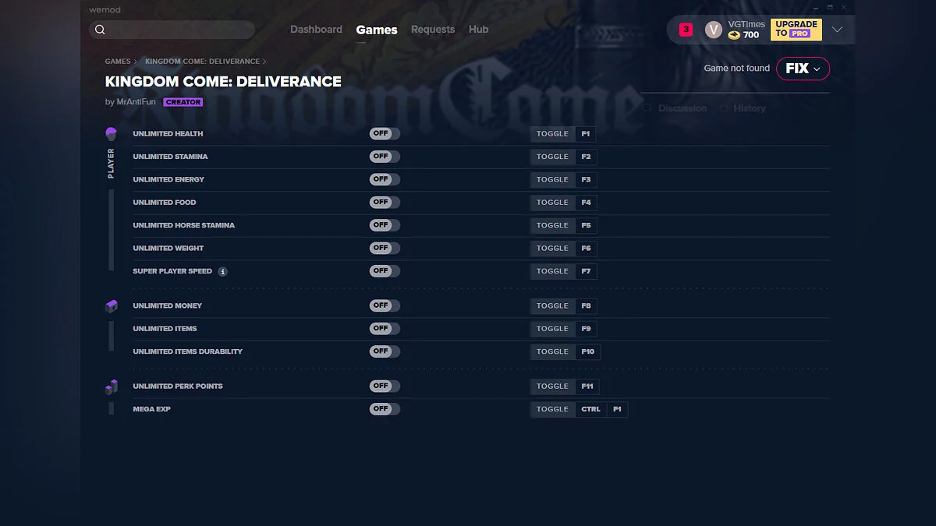
Task: Open the MrAntiFun creator link
Action: (x=136, y=102)
